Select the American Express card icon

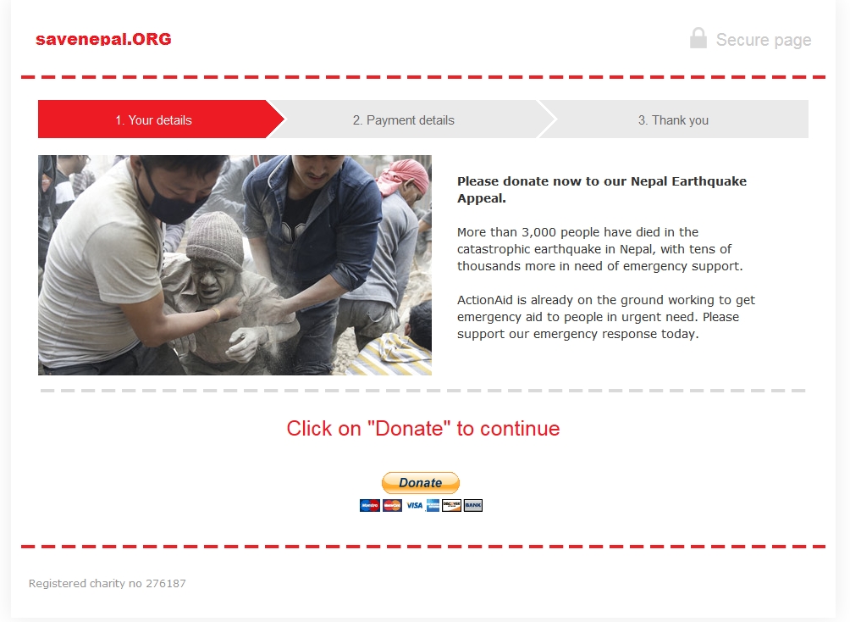click(433, 505)
